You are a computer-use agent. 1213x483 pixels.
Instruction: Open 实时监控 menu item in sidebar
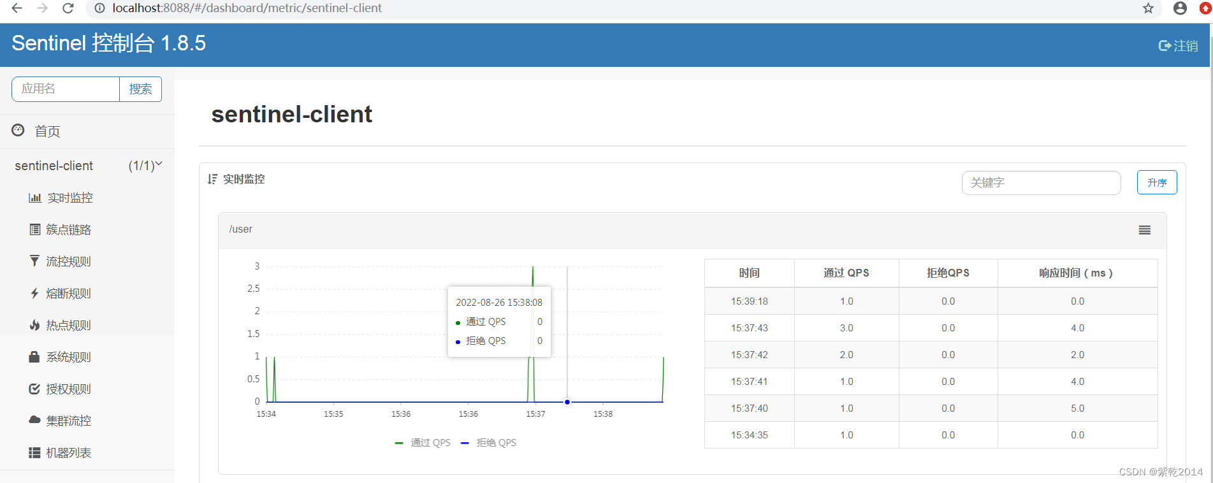coord(70,198)
